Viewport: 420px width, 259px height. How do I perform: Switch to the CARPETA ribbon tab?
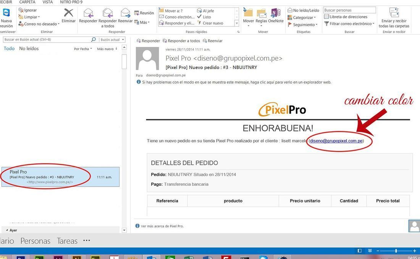pyautogui.click(x=27, y=2)
